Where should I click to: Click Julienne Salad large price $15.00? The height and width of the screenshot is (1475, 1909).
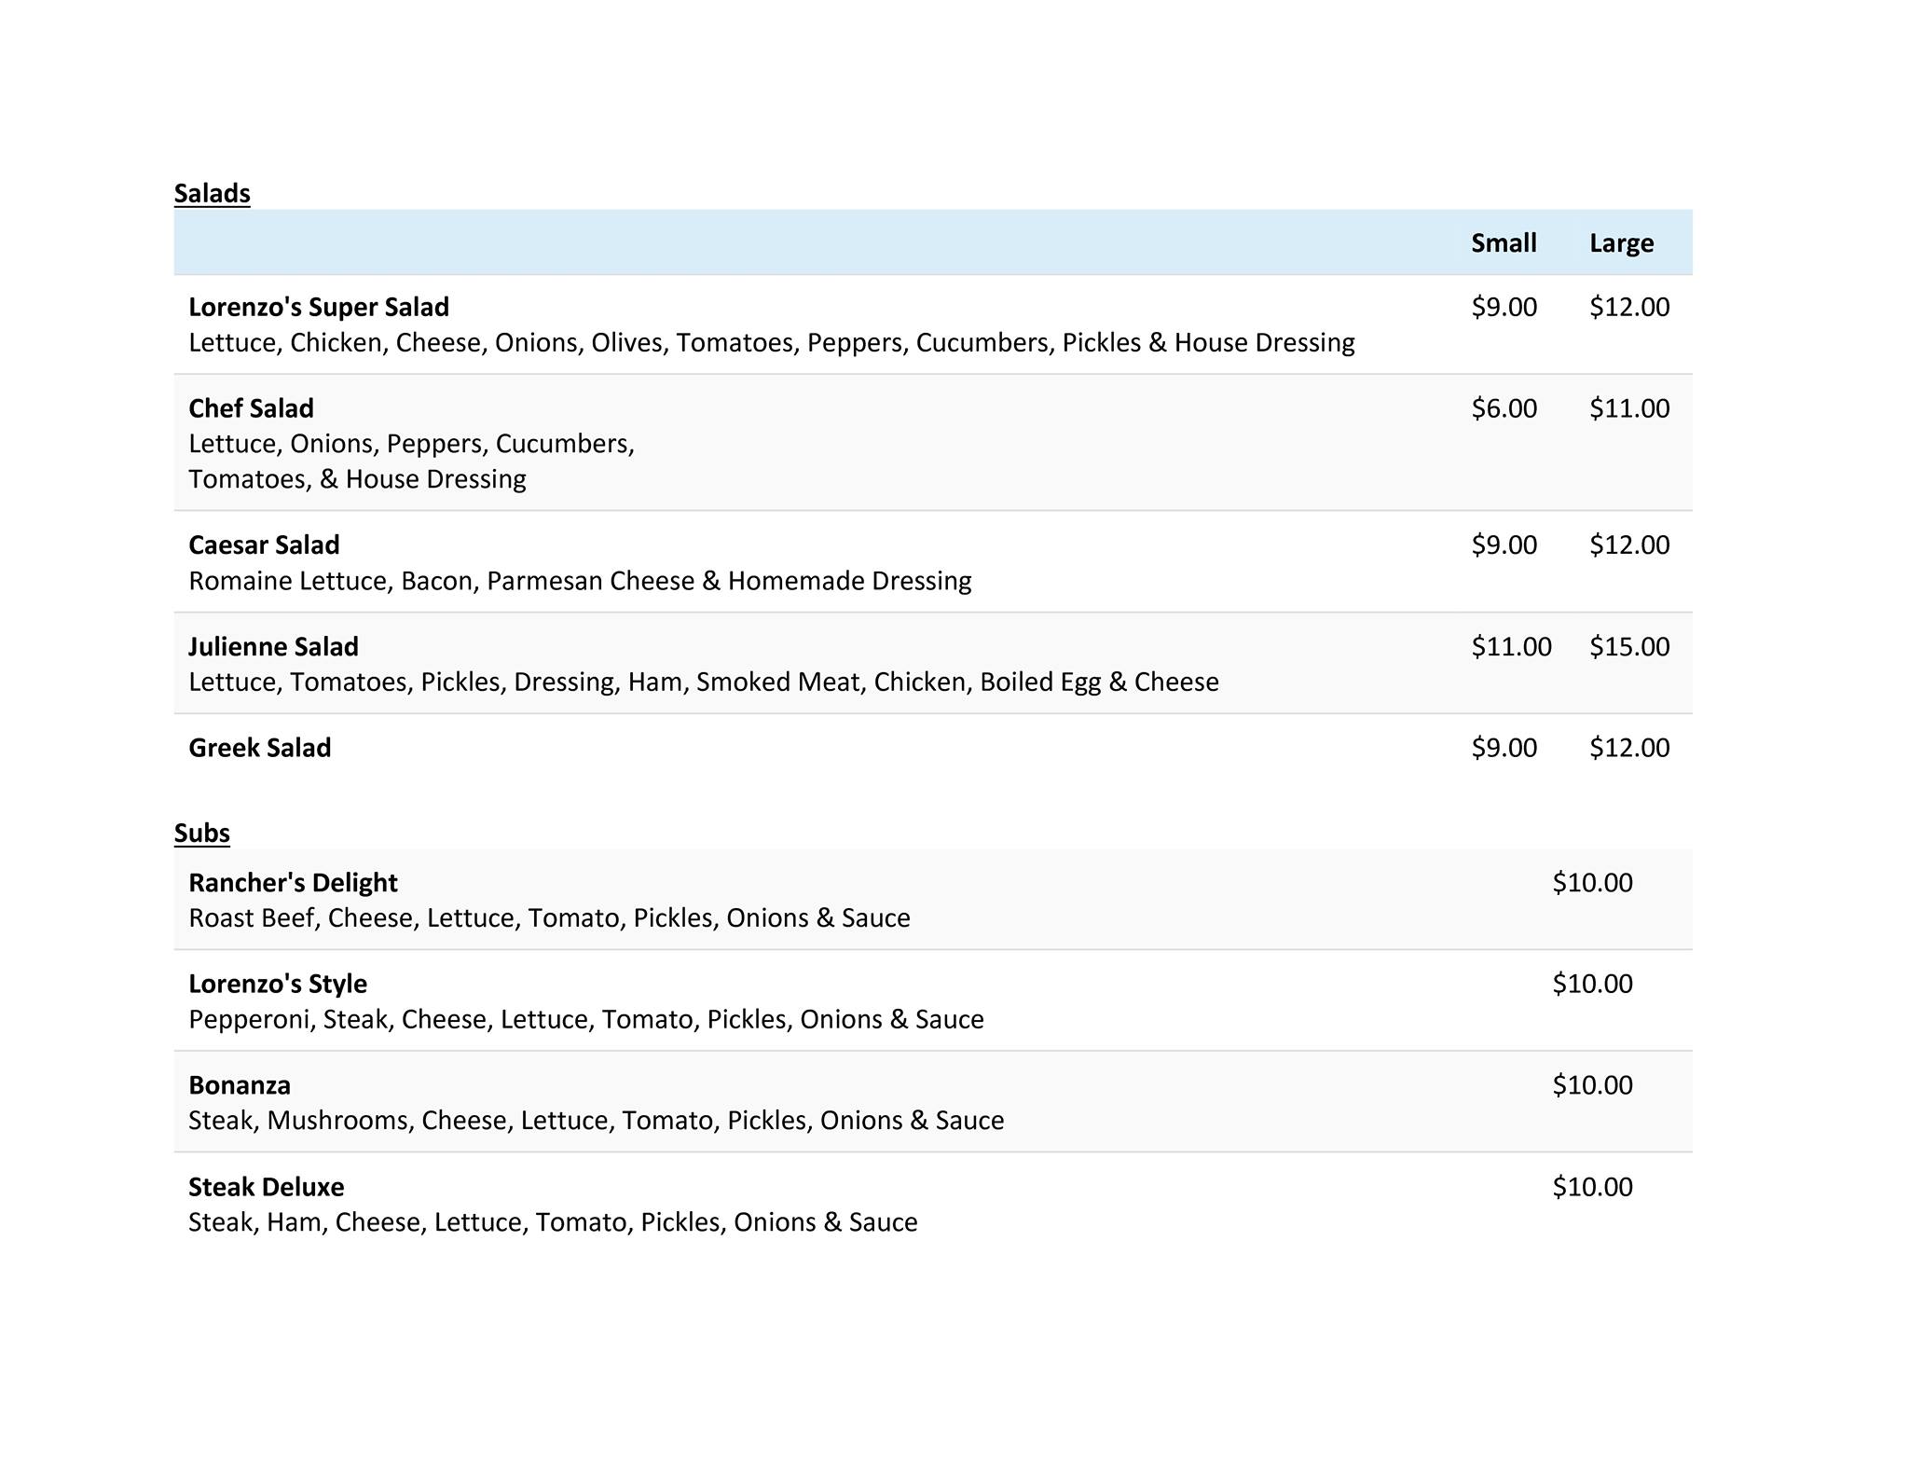[x=1629, y=646]
